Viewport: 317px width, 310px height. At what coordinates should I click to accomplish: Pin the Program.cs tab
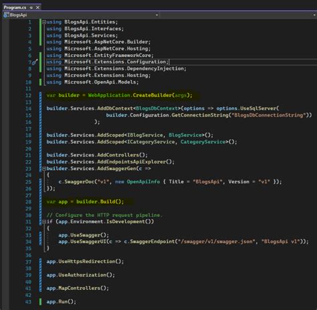click(31, 7)
